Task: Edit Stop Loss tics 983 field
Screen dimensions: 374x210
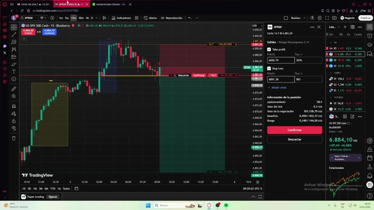Action: [x=308, y=79]
